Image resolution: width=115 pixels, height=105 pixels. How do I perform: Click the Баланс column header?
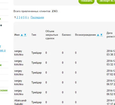pyautogui.click(x=67, y=35)
